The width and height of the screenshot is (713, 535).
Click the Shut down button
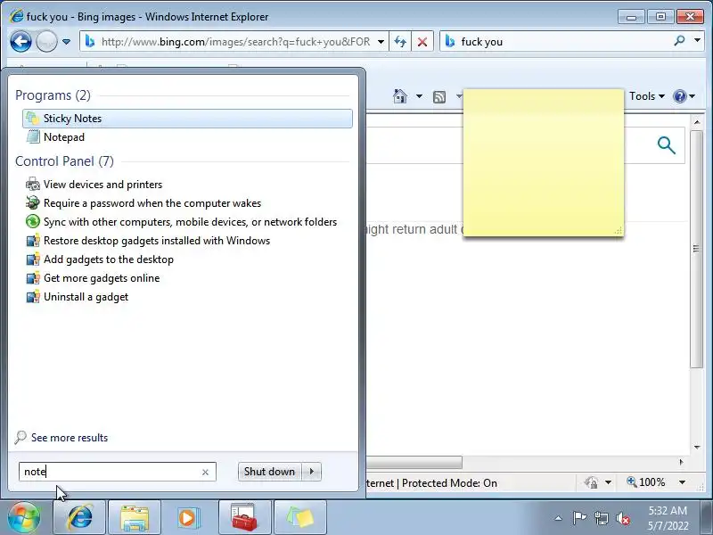click(x=269, y=472)
